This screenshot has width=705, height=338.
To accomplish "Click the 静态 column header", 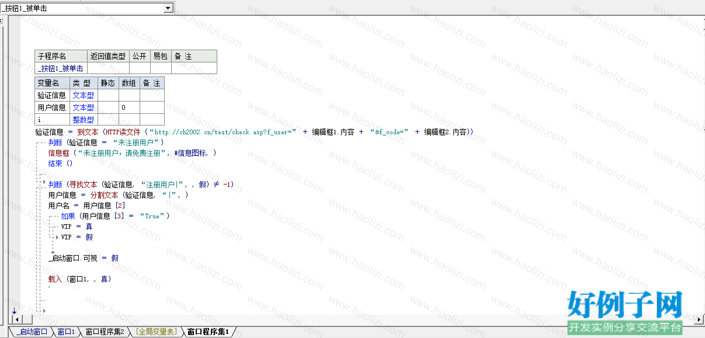I will pos(108,83).
